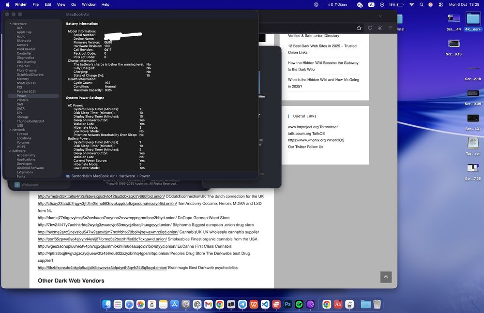Select Bluetooth in System Information sidebar

tap(24, 41)
